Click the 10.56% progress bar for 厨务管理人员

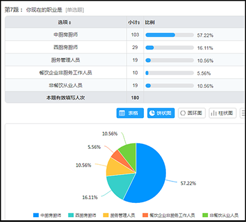170,60
